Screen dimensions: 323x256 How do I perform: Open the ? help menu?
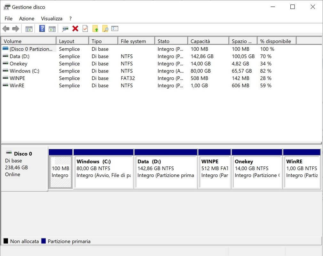pos(70,19)
